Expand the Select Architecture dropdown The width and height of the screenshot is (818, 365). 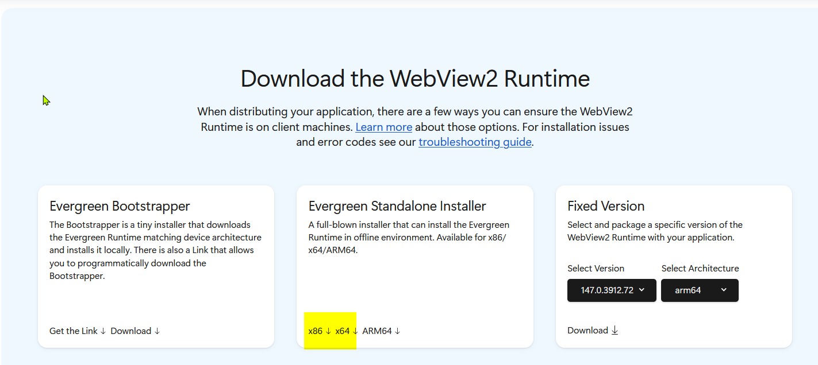pos(699,290)
